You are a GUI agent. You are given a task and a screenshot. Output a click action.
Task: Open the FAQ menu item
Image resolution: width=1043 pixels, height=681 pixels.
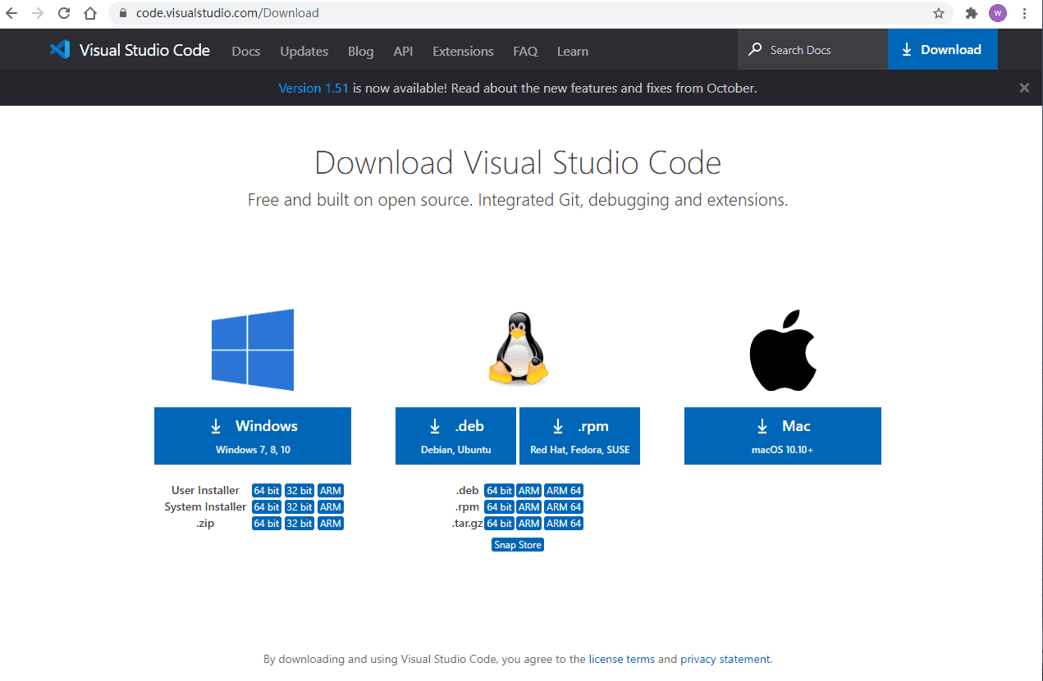coord(525,51)
